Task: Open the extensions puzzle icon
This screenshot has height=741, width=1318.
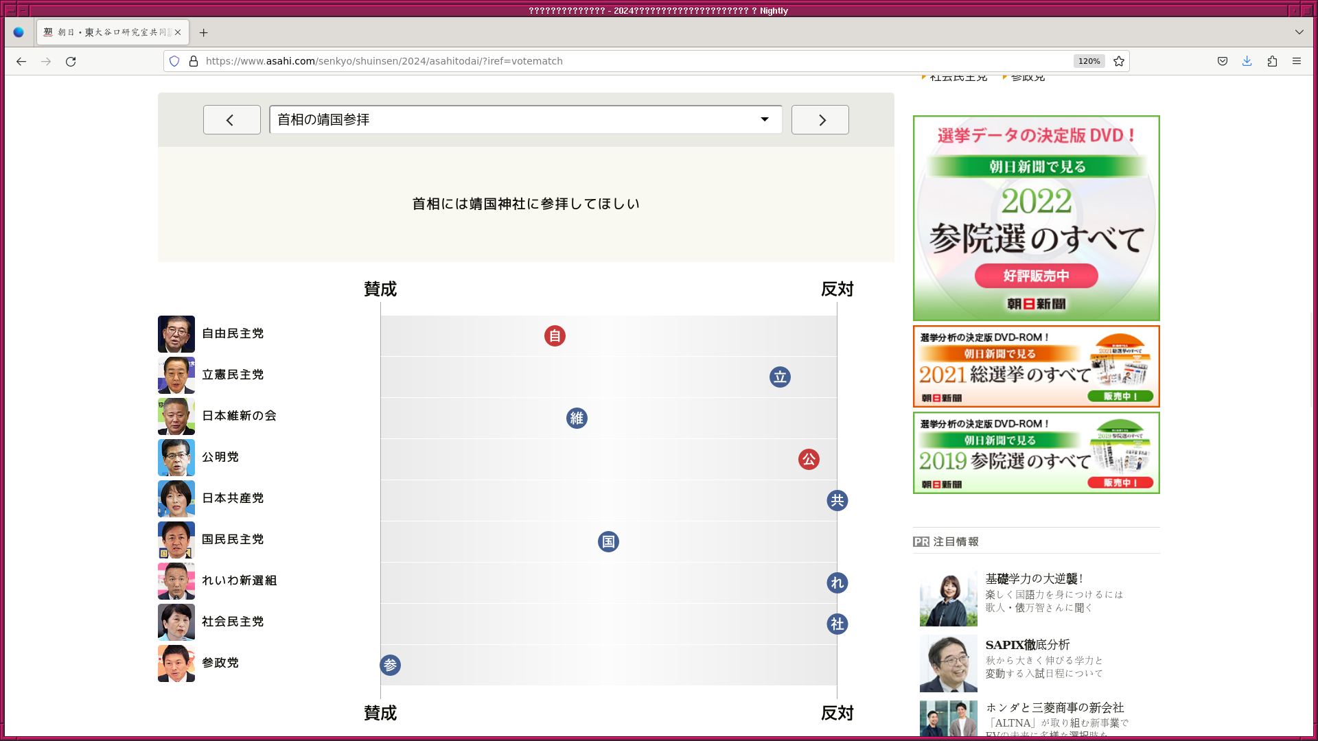Action: coord(1272,61)
